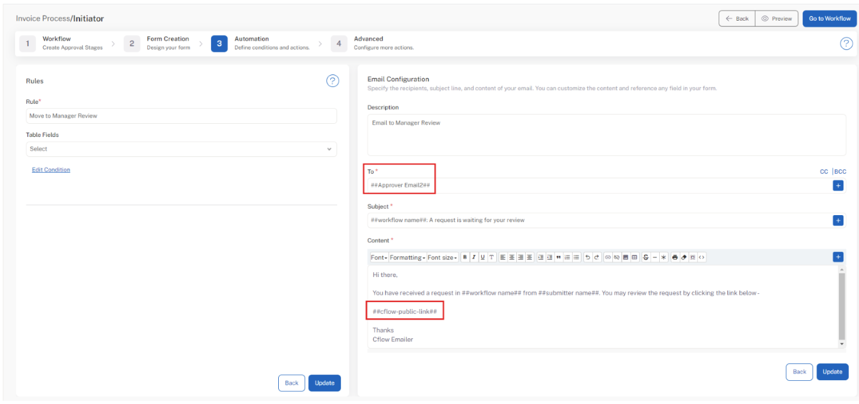Insert a table into the email body

(x=634, y=257)
